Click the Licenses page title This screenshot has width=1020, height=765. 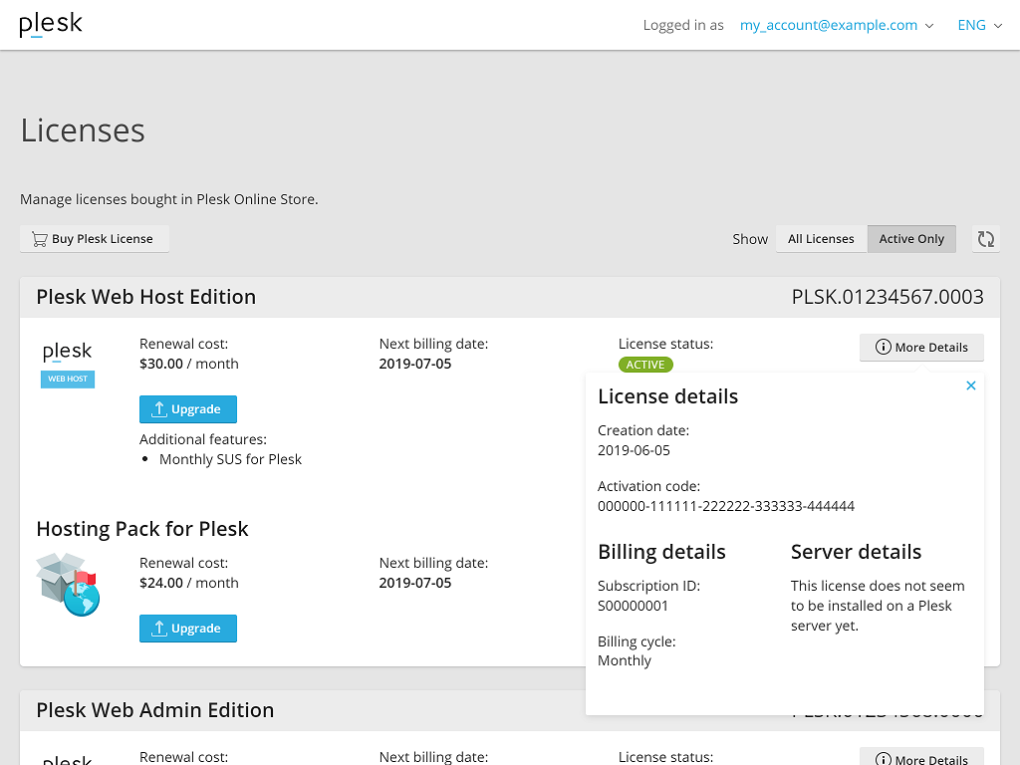83,130
